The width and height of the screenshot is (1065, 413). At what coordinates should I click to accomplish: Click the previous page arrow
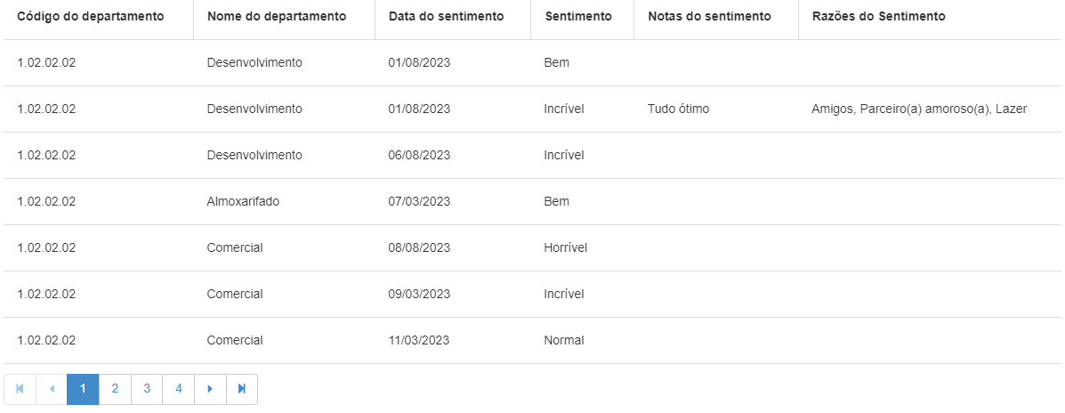(x=52, y=389)
